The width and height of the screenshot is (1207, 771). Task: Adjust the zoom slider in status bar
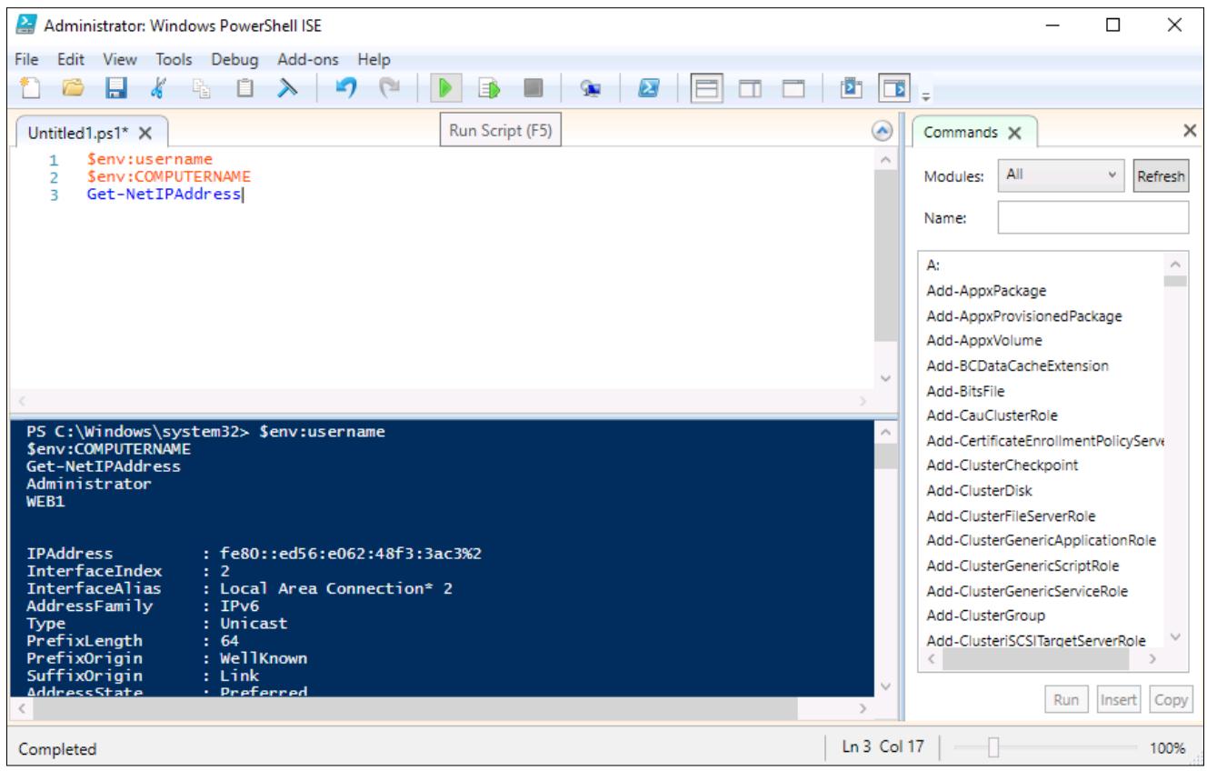[993, 749]
